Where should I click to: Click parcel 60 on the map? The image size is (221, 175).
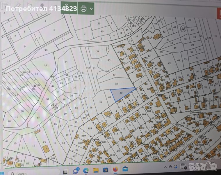pyautogui.click(x=76, y=108)
